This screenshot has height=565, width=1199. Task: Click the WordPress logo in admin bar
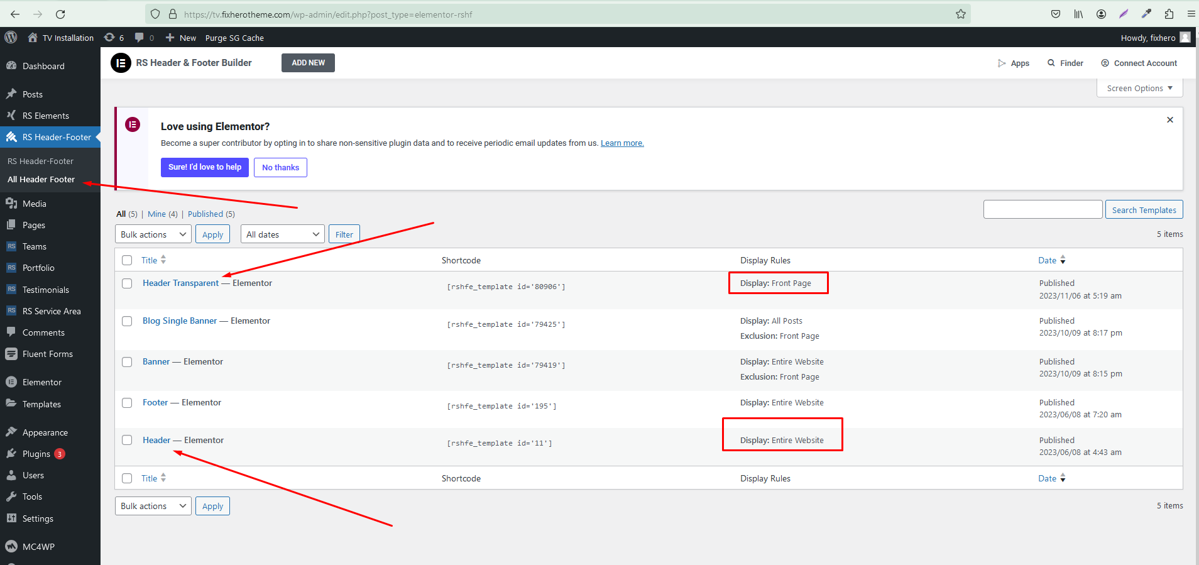point(11,38)
